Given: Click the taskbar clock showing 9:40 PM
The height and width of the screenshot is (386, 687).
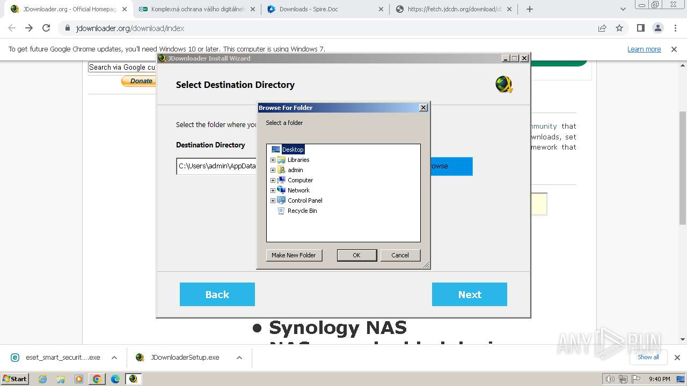Looking at the screenshot, I should [x=659, y=379].
